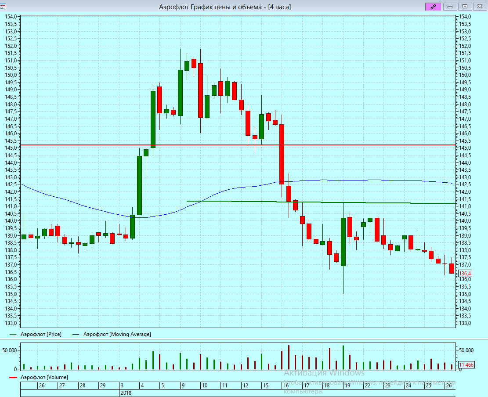Select date label 18 on the time axis
Screen dimensions: 488x397
point(327,386)
